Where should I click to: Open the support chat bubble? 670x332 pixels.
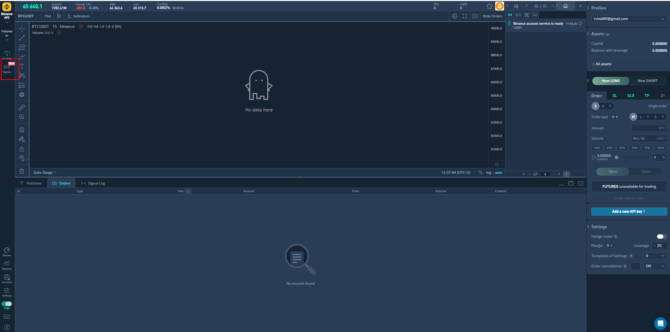tap(660, 323)
